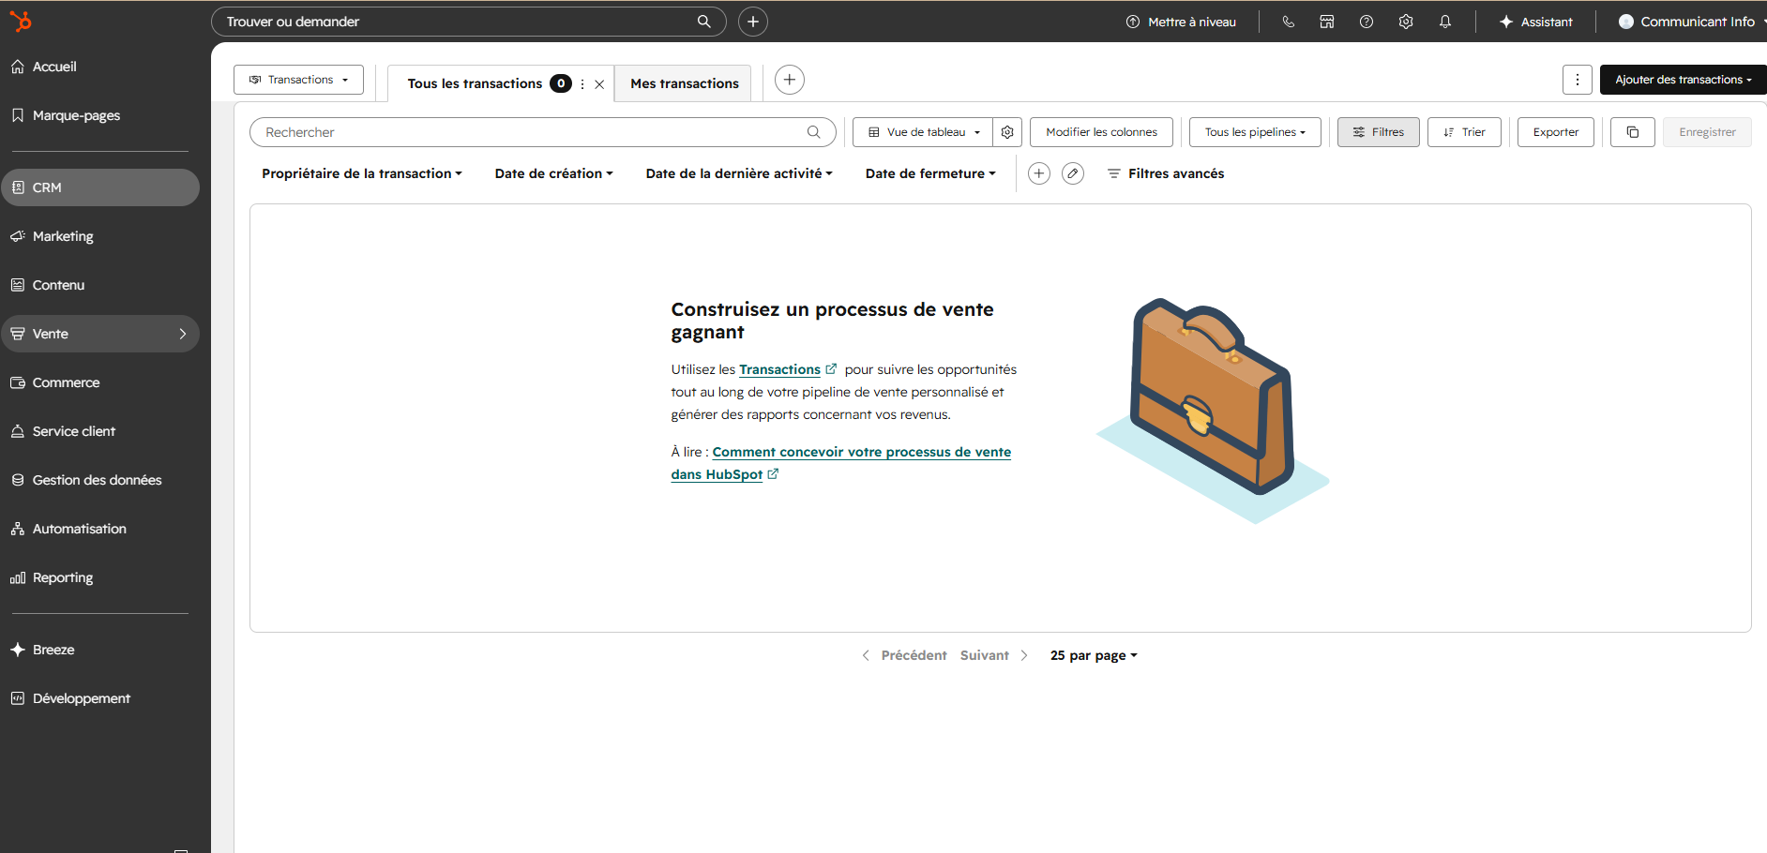Click Mettre à niveau upgrade link
The width and height of the screenshot is (1767, 853).
(x=1181, y=22)
